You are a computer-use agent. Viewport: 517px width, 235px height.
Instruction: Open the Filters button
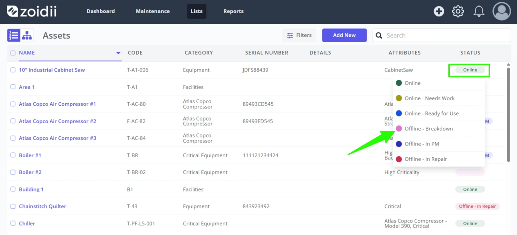click(299, 35)
